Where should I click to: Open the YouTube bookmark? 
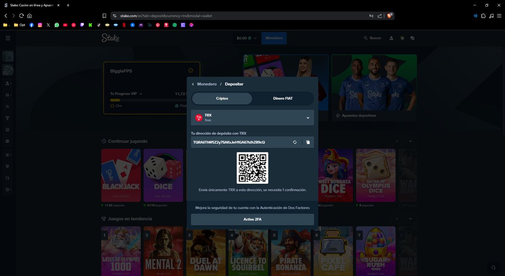point(65,25)
